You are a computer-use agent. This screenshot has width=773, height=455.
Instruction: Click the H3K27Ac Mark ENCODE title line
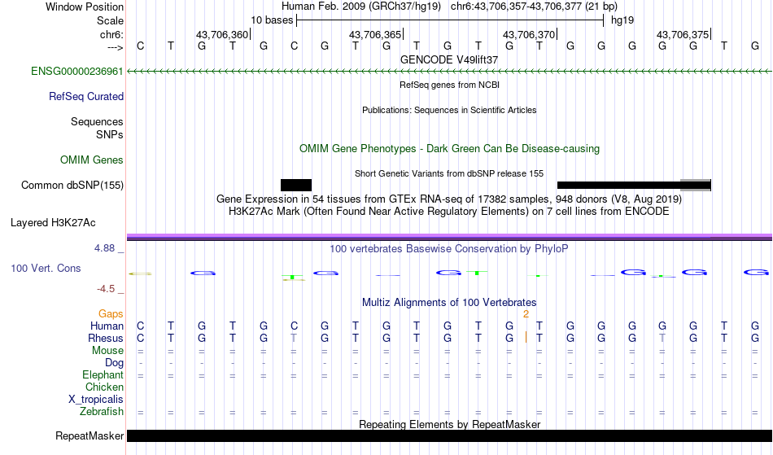pos(449,212)
